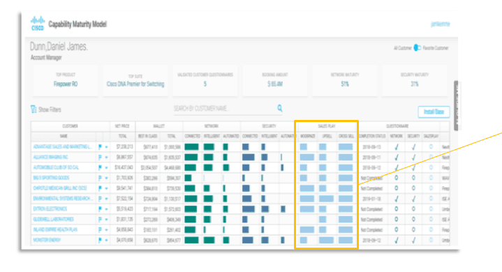Expand dropdown arrow for Automobile Club row
Viewport: 502px width, 272px height.
pos(106,168)
